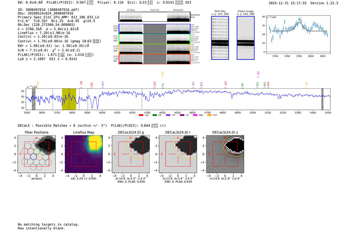356x242 pixels.
Task: Select the blue-bordered 2D spectrum row
Action: [x=155, y=29]
